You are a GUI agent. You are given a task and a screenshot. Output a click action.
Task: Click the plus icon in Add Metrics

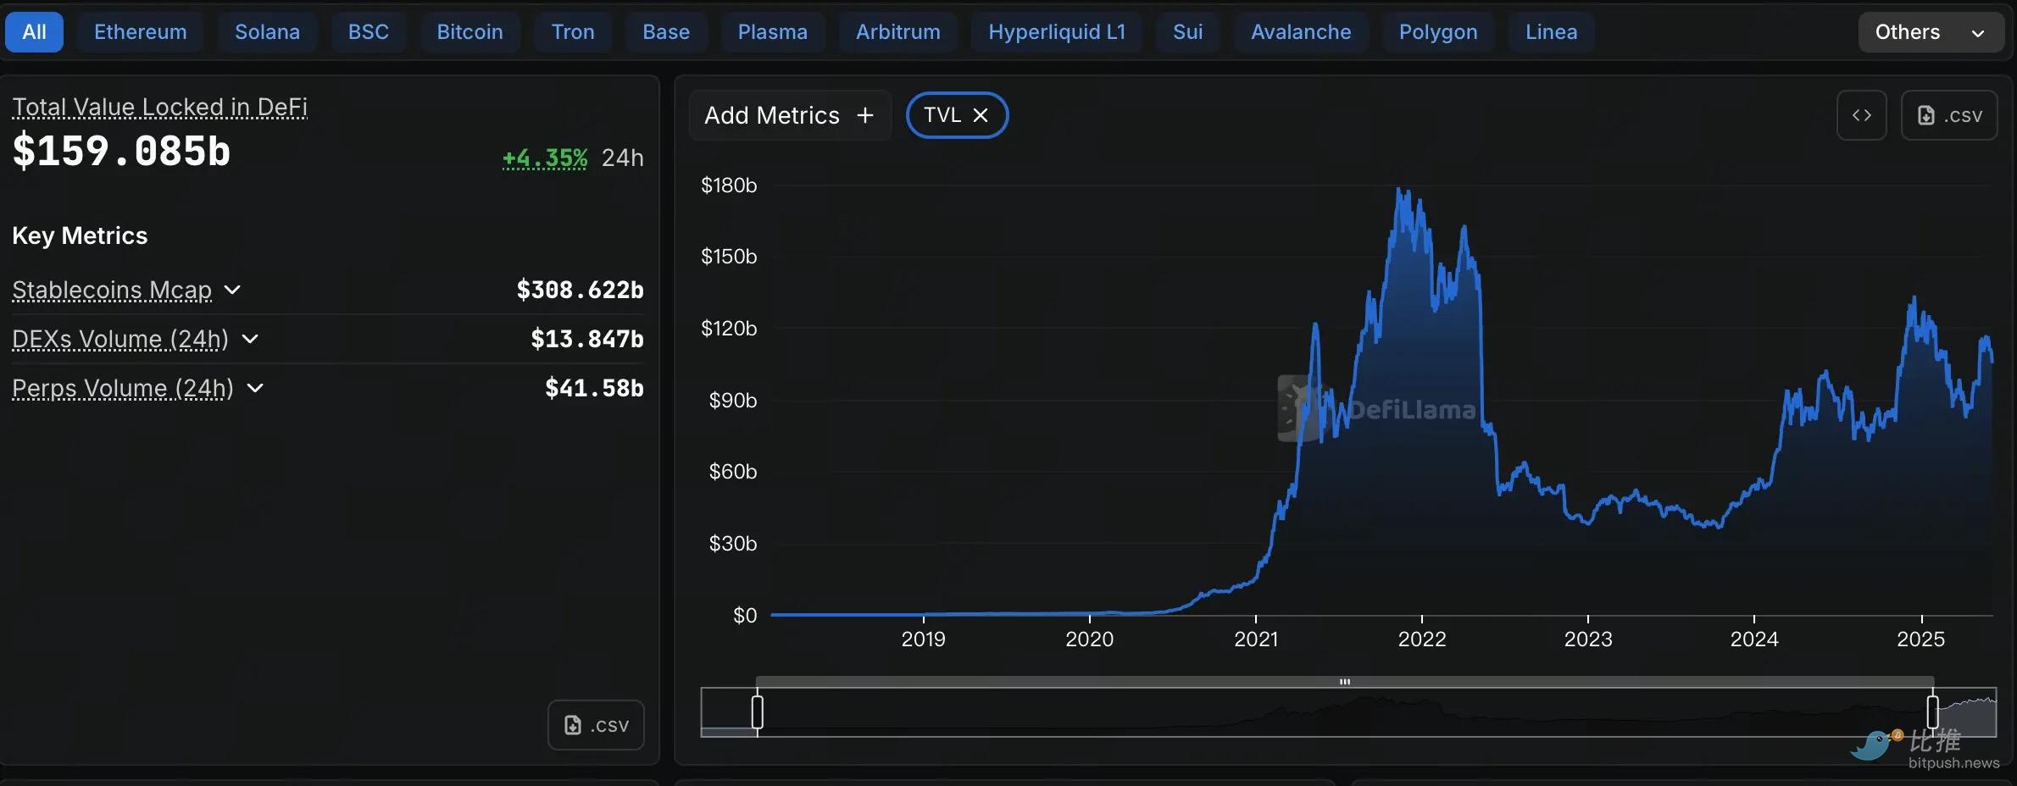click(864, 115)
